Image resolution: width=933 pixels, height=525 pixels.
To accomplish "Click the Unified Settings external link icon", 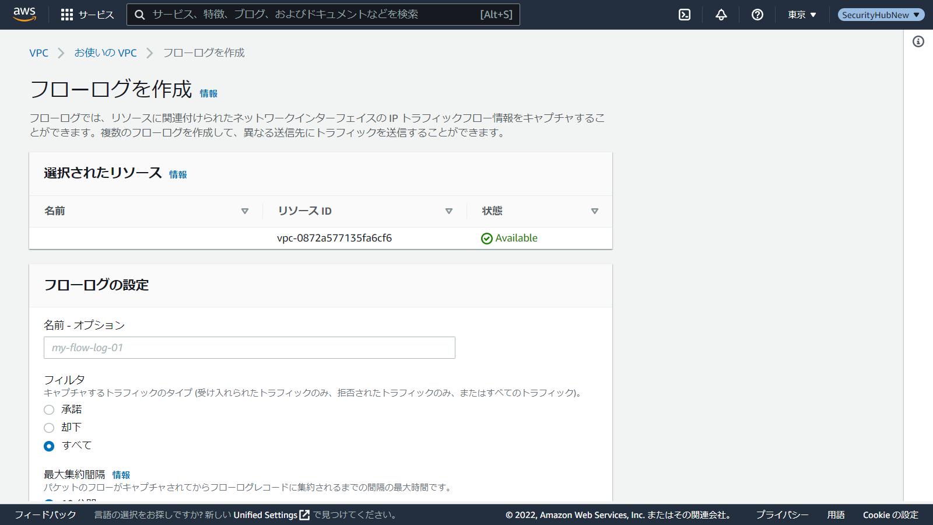I will pos(304,515).
